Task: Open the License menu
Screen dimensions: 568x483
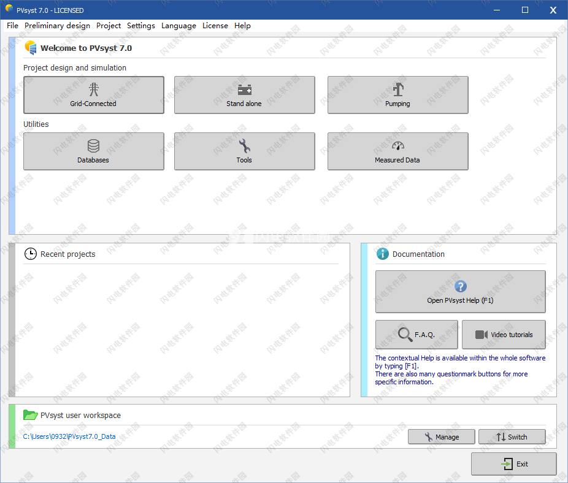Action: [215, 26]
